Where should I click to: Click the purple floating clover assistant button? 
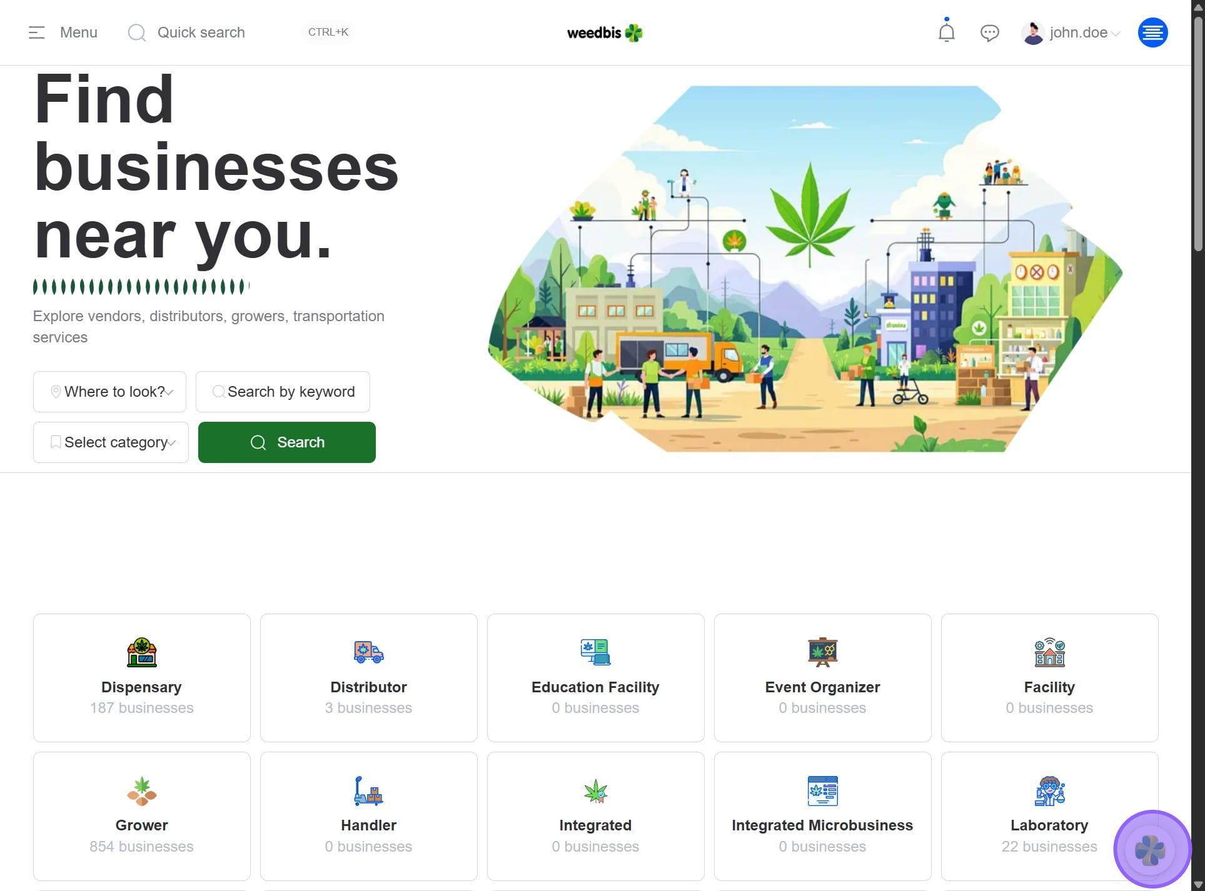click(1151, 849)
